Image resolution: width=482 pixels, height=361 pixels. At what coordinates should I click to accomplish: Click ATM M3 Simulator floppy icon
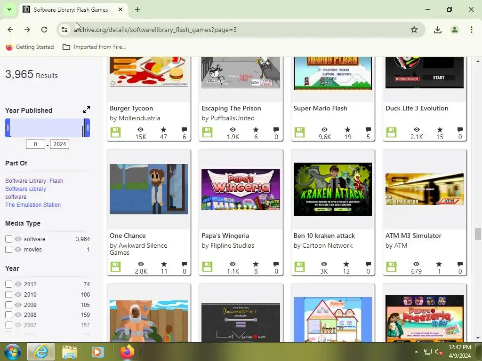tap(391, 267)
